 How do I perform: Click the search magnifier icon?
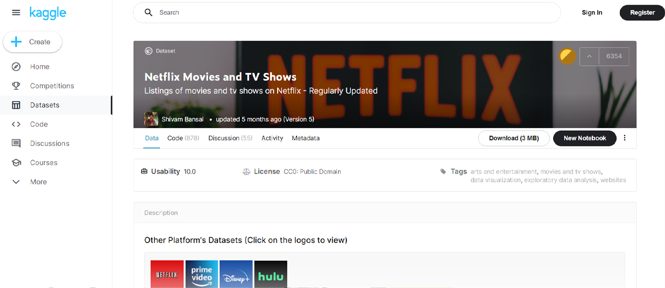(x=148, y=13)
